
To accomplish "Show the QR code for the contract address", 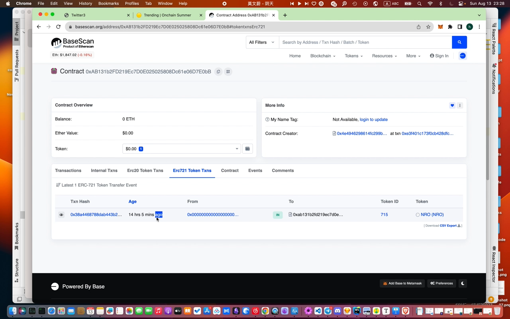I will coord(228,72).
